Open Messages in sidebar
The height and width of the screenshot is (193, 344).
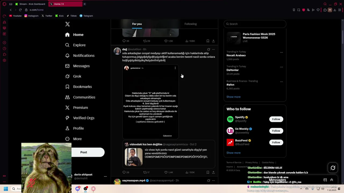[x=77, y=66]
